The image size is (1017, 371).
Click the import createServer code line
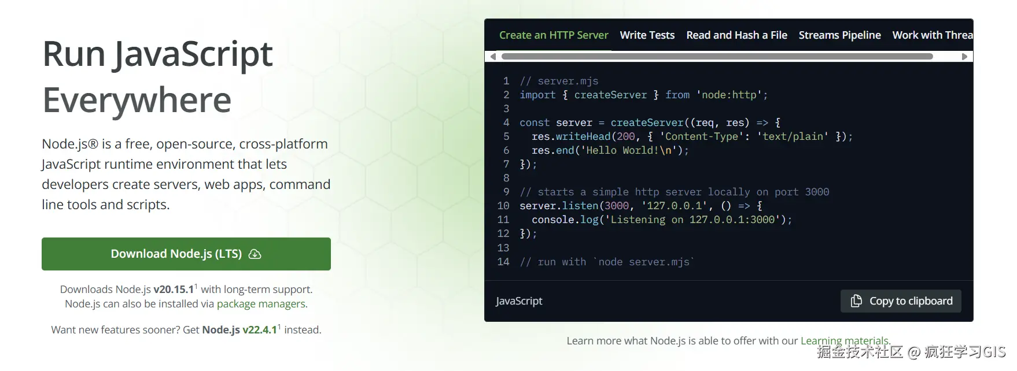click(x=643, y=95)
